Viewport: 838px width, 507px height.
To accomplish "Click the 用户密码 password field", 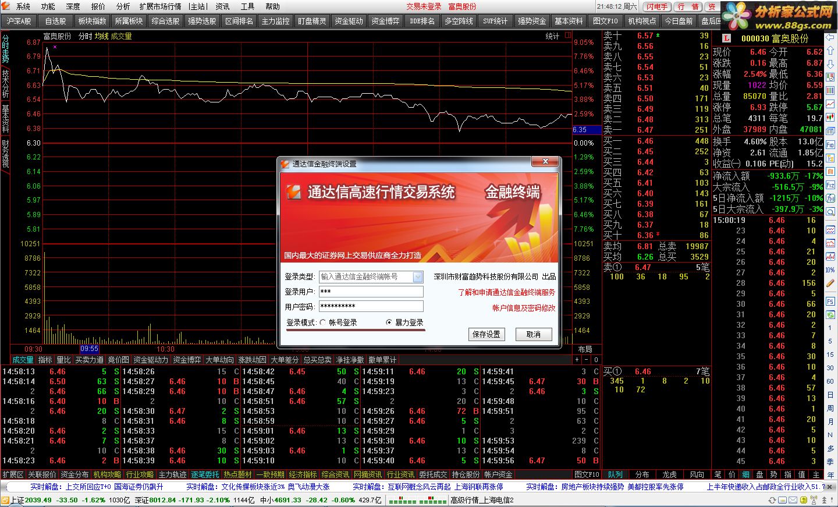I will pos(371,307).
